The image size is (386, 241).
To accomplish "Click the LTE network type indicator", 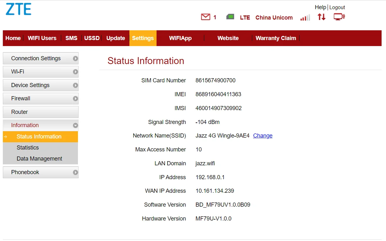I will [x=245, y=18].
